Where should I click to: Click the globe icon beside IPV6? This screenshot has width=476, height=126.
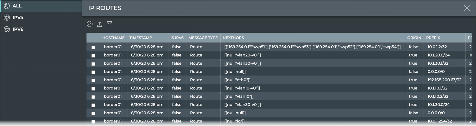[7, 29]
